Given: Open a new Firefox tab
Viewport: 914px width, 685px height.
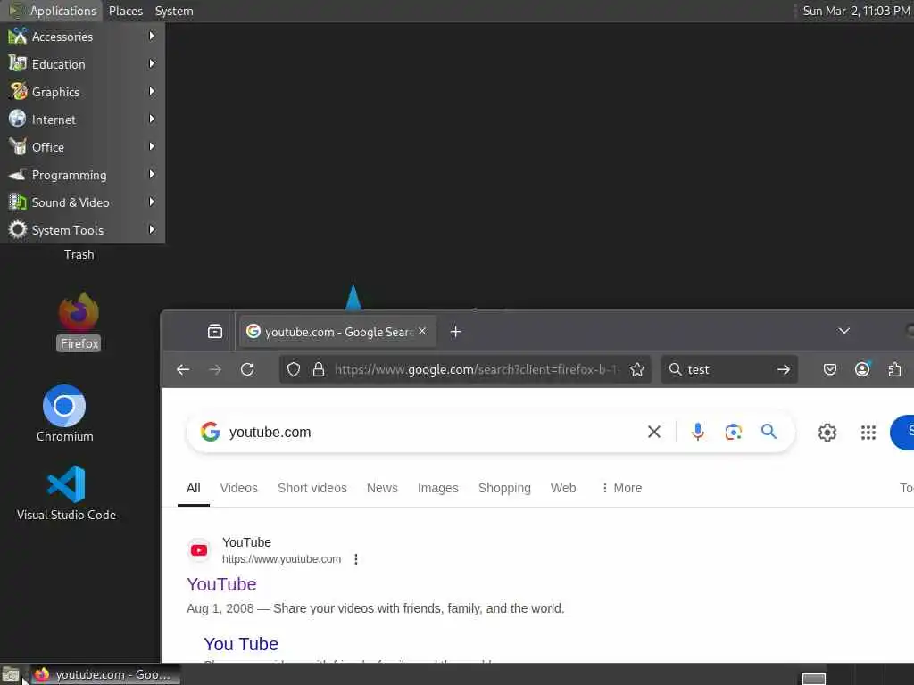Looking at the screenshot, I should click(456, 332).
